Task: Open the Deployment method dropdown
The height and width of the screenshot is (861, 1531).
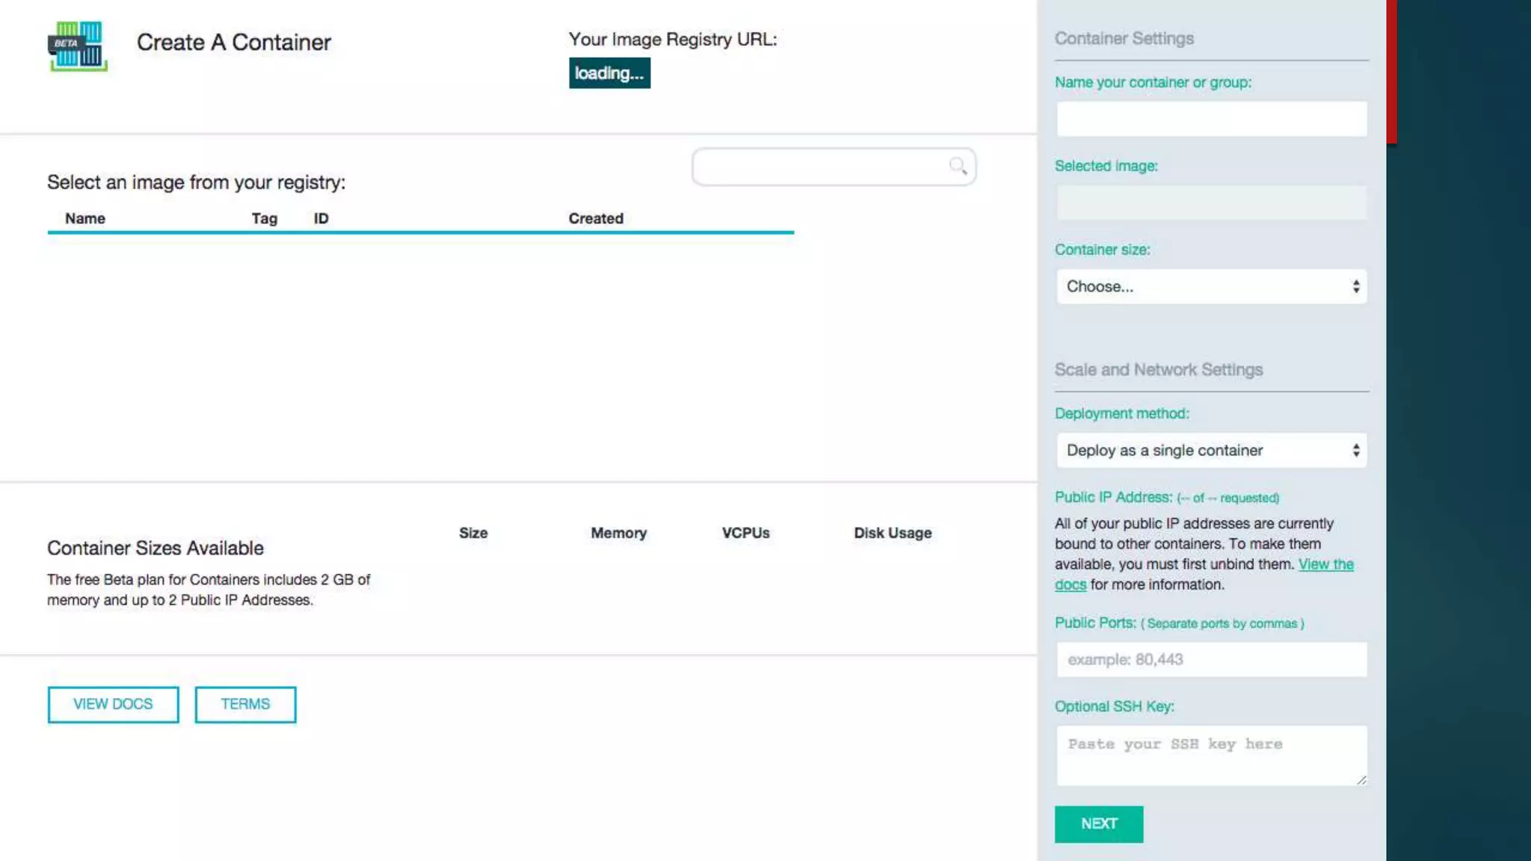Action: 1211,451
